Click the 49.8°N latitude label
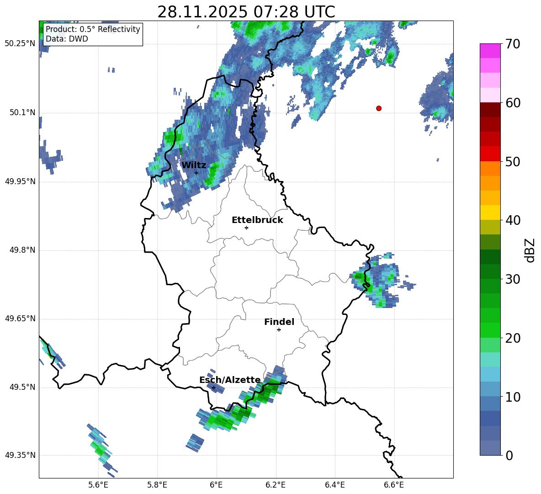 pos(22,250)
